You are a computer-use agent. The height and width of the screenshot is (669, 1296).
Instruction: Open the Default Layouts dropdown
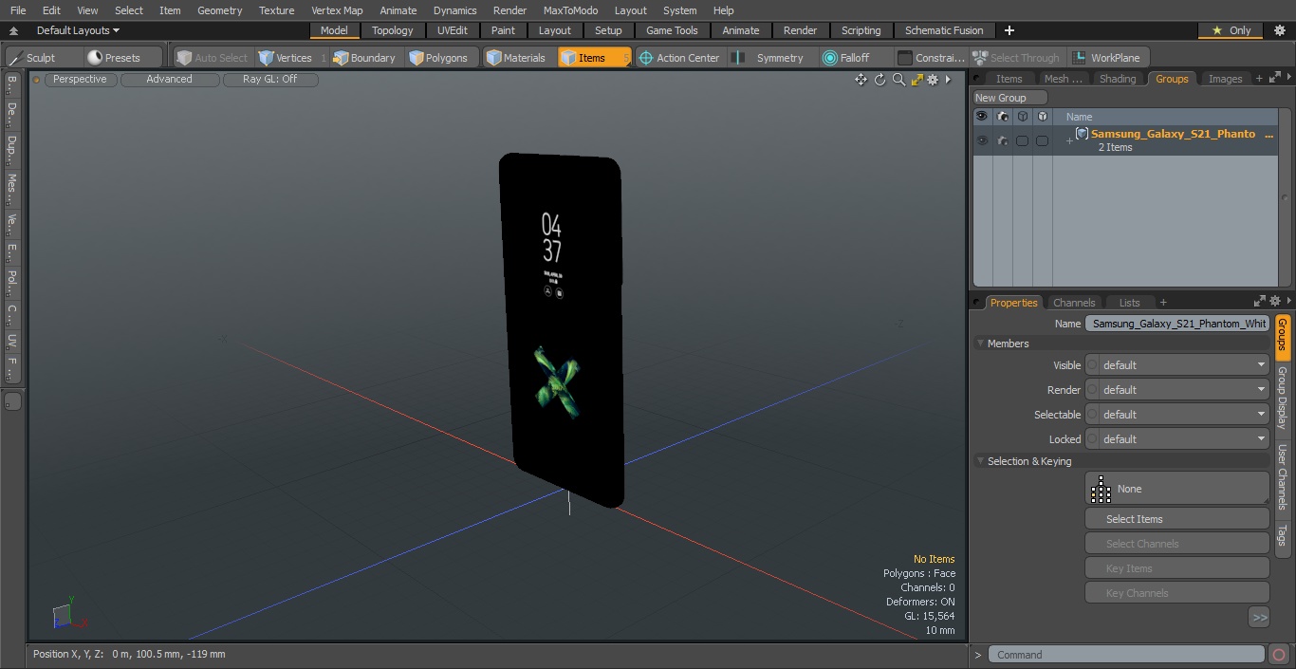tap(78, 30)
